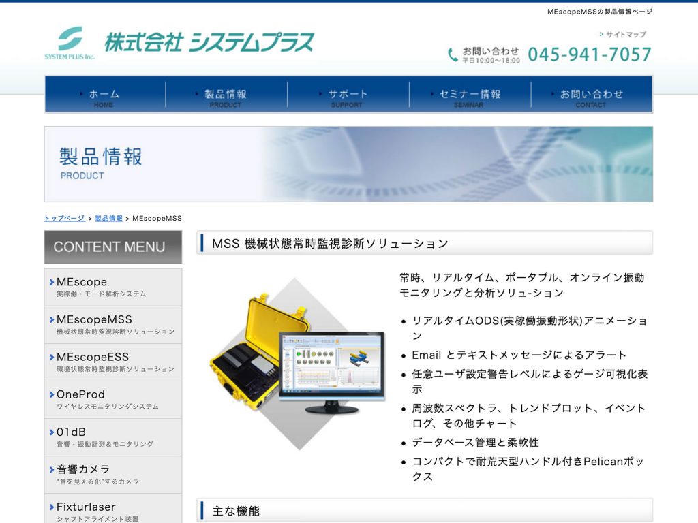
Task: Open MEscopeESS sidebar item
Action: (113, 362)
